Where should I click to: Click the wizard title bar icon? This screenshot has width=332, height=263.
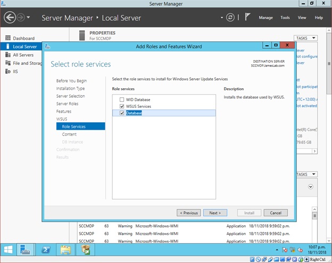click(x=47, y=46)
